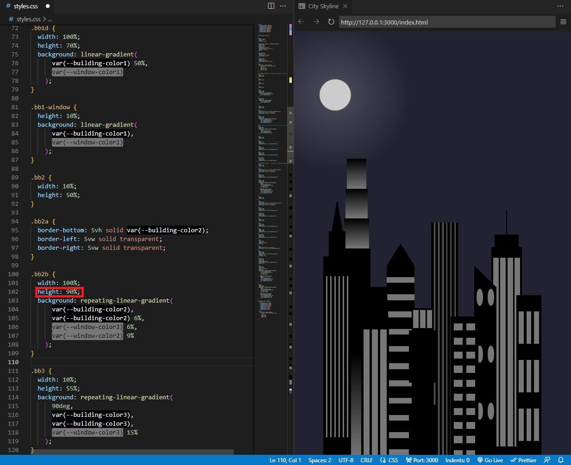Change the Spaces: 2 indentation setting
571x465 pixels.
(320, 460)
